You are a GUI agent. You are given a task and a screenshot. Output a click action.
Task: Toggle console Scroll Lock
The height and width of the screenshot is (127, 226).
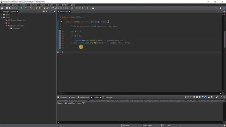click(197, 97)
